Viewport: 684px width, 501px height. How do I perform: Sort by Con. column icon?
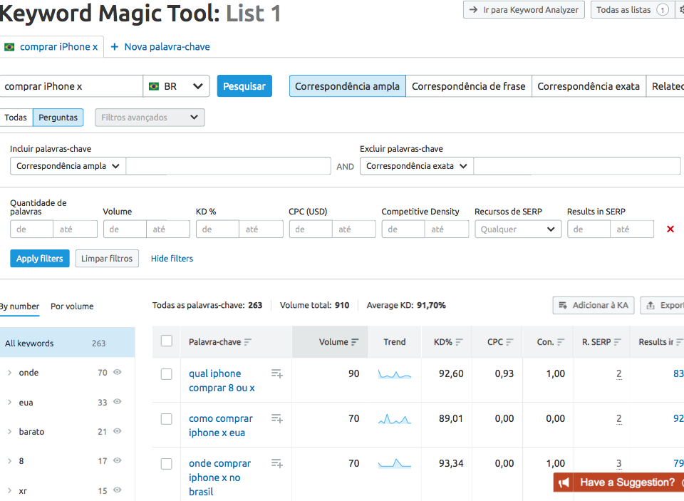(561, 342)
